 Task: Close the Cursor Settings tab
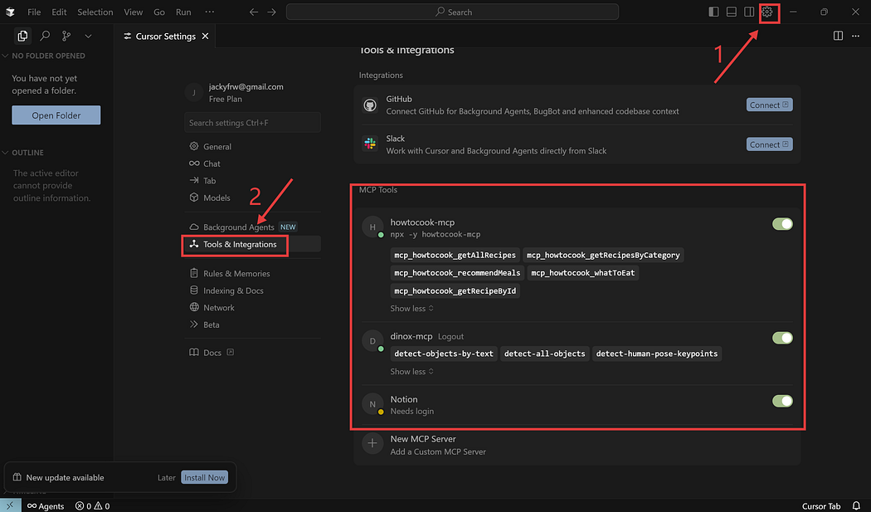[206, 37]
